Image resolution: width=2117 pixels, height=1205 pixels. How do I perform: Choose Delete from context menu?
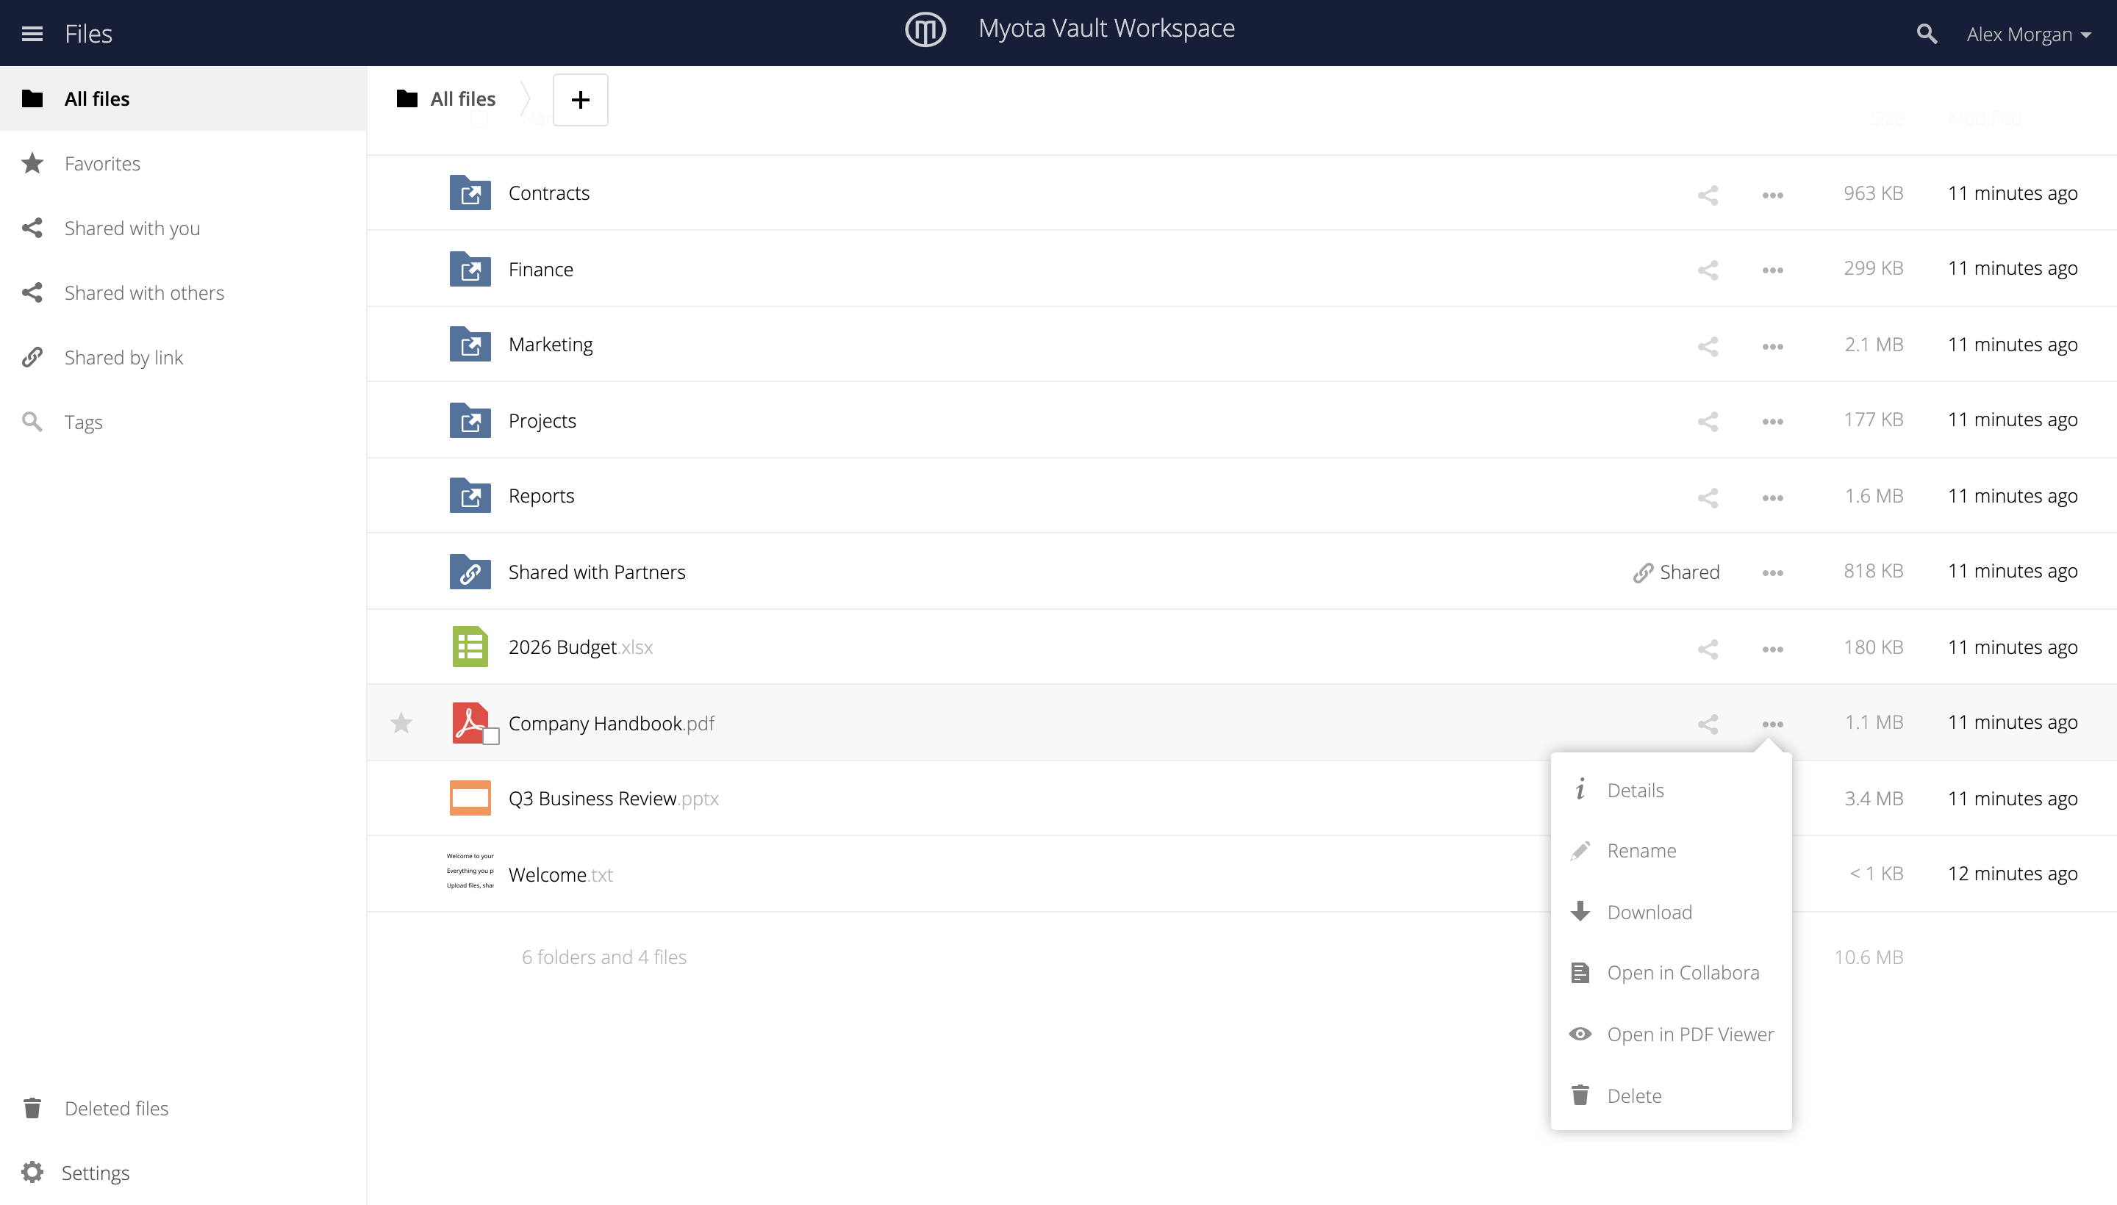(x=1671, y=1096)
